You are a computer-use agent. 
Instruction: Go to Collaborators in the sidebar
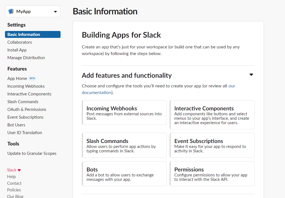[x=20, y=42]
